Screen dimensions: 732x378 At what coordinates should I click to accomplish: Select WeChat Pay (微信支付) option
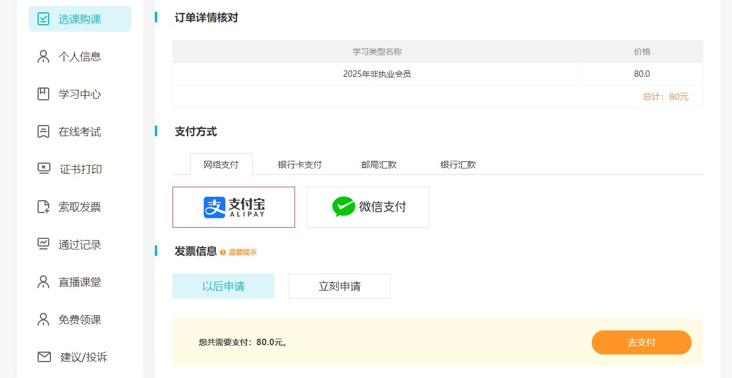pos(368,207)
